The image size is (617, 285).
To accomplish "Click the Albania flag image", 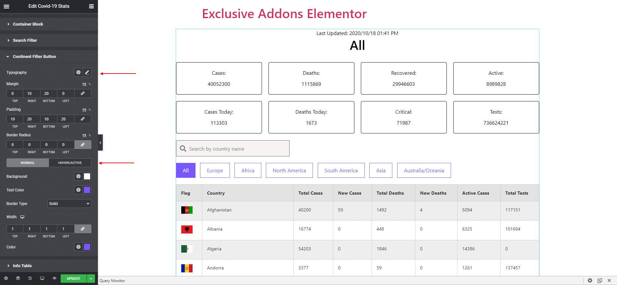I will click(187, 229).
